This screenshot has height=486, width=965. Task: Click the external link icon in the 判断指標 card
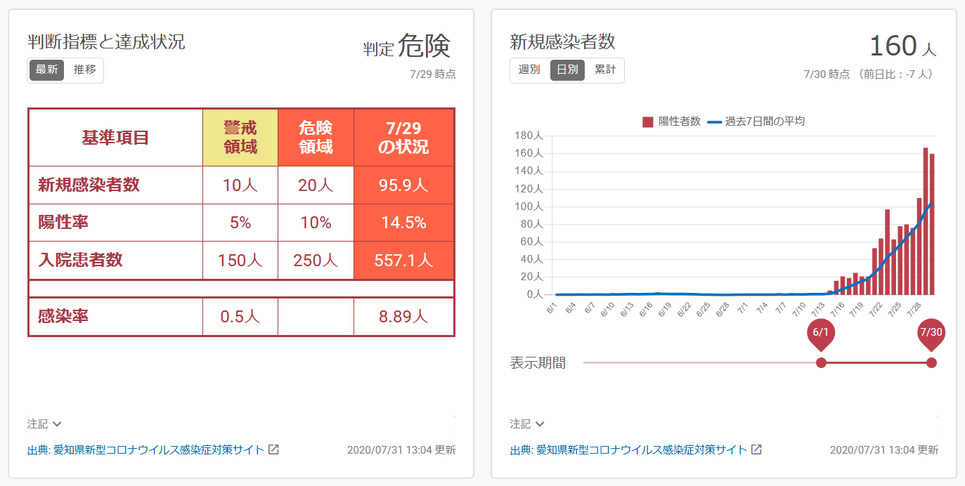coord(274,449)
